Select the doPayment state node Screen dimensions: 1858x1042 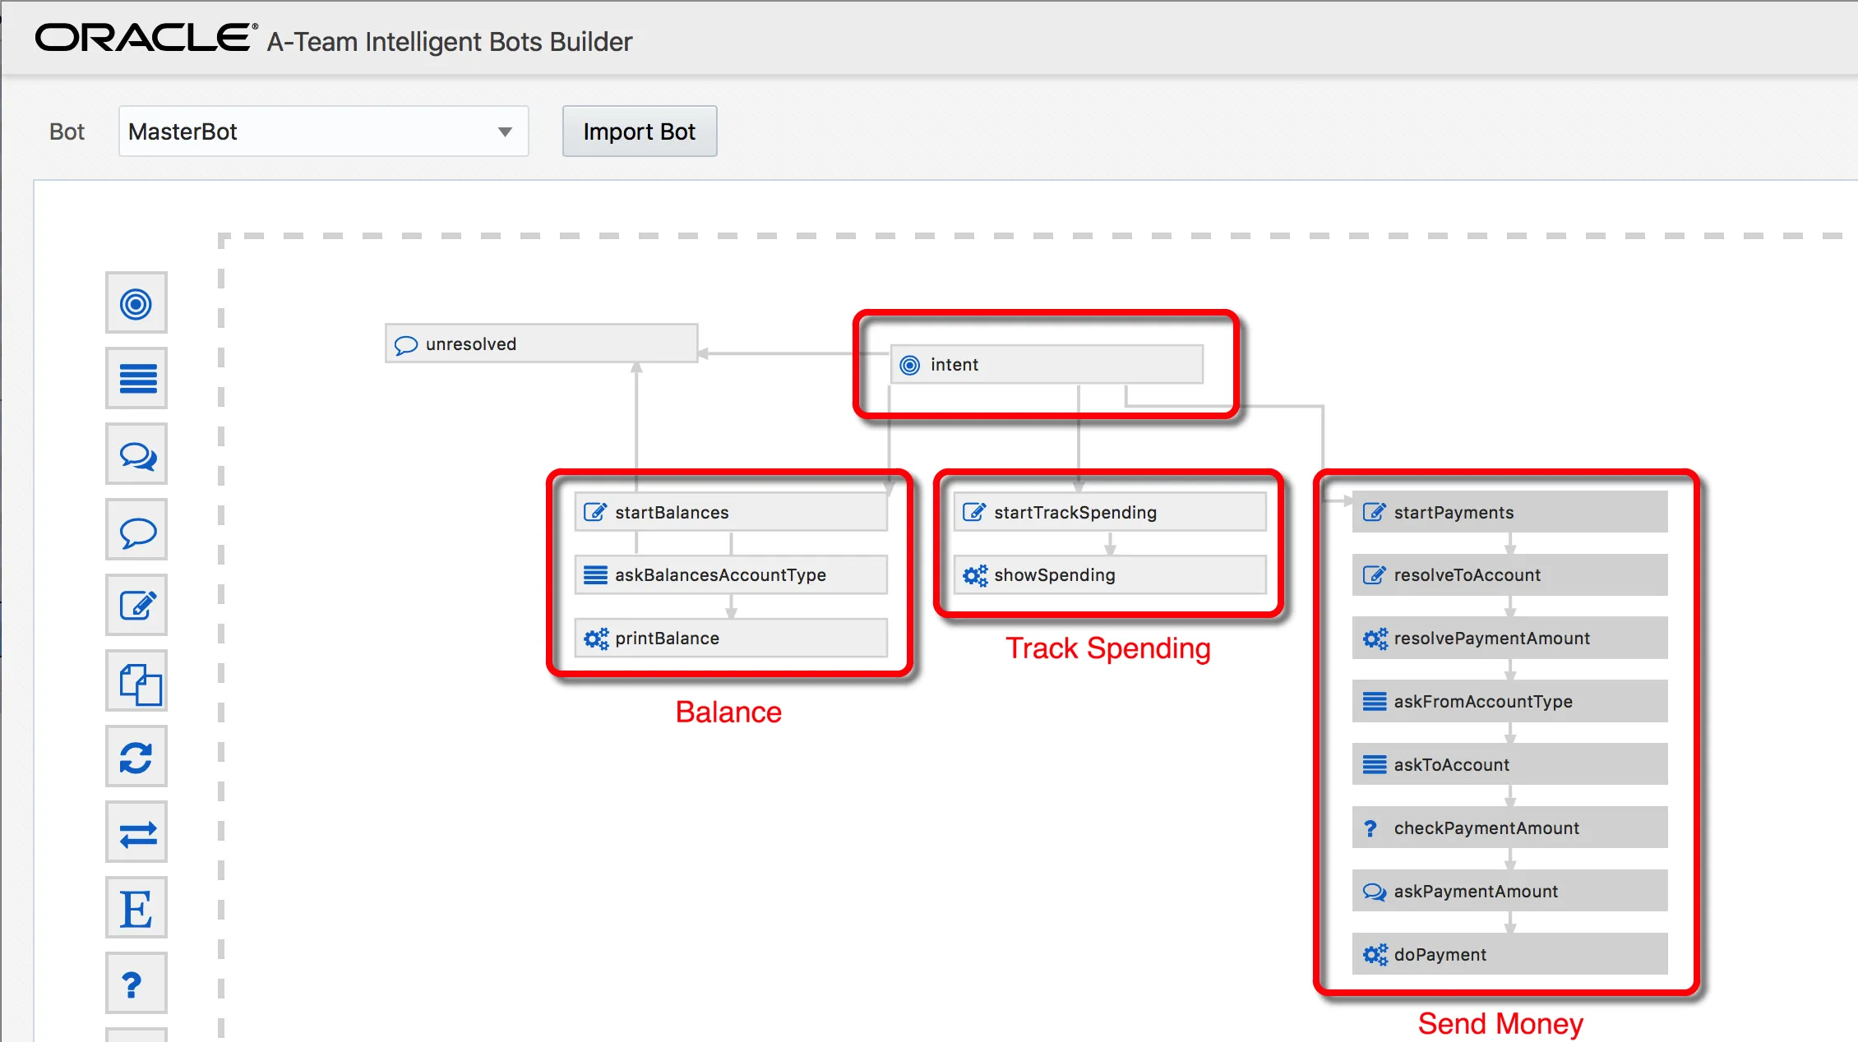pyautogui.click(x=1509, y=954)
